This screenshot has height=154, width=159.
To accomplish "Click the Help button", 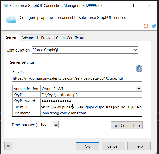I will pos(139,146).
